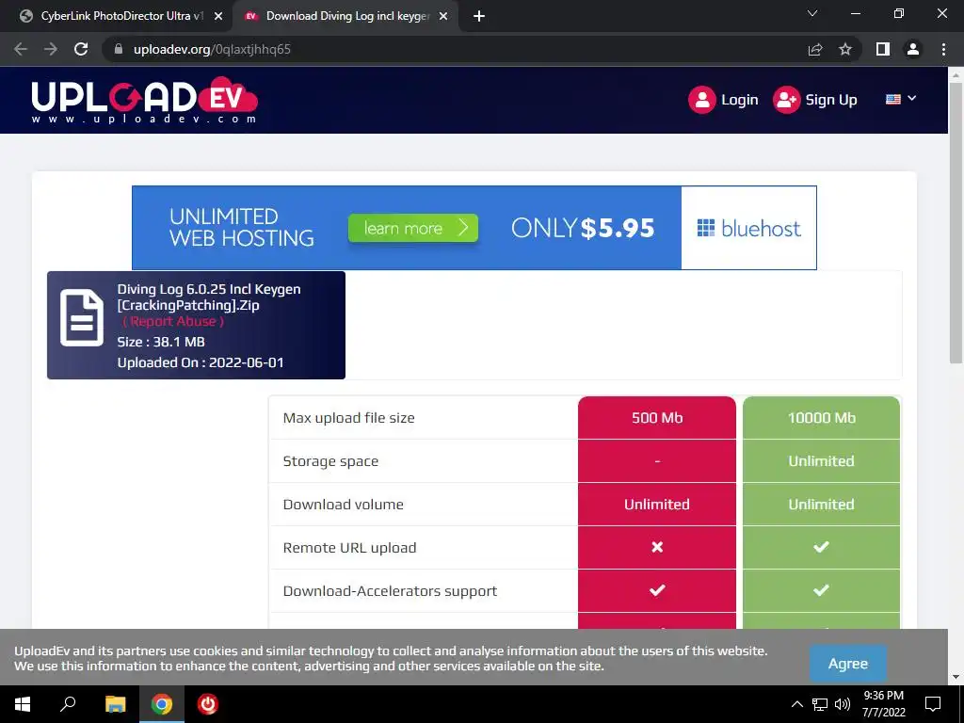The image size is (964, 723).
Task: Click red checkmark for Download-Accelerators support
Action: click(657, 590)
